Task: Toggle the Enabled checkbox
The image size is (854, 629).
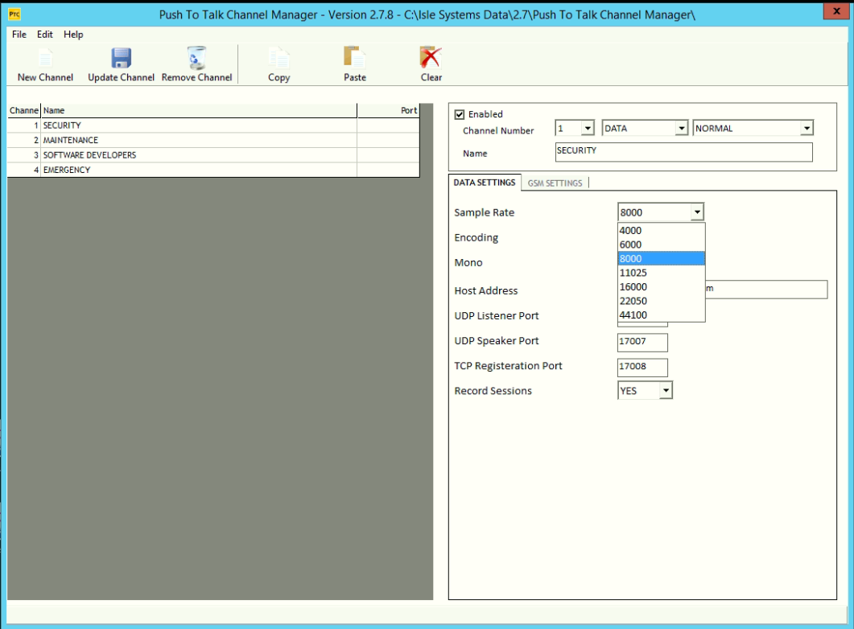Action: tap(459, 114)
